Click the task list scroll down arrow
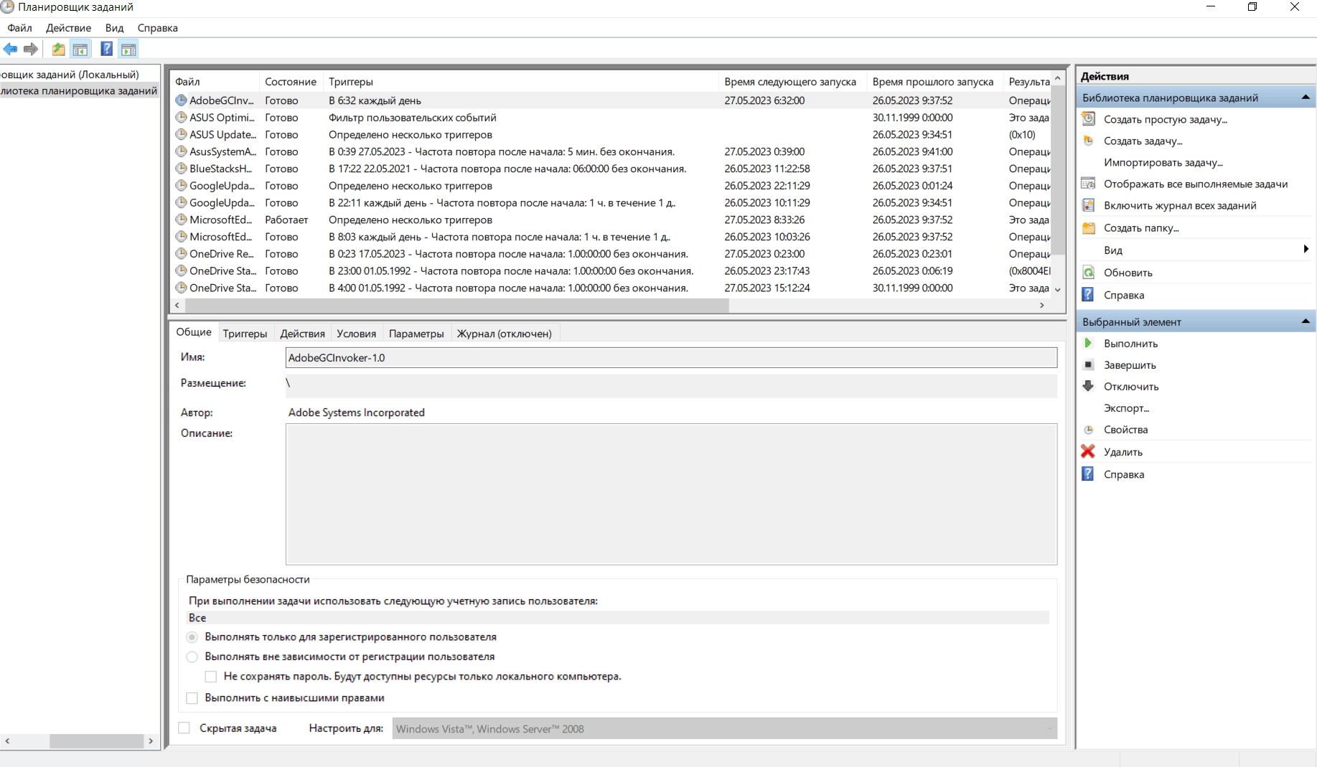The height and width of the screenshot is (767, 1317). coord(1057,289)
